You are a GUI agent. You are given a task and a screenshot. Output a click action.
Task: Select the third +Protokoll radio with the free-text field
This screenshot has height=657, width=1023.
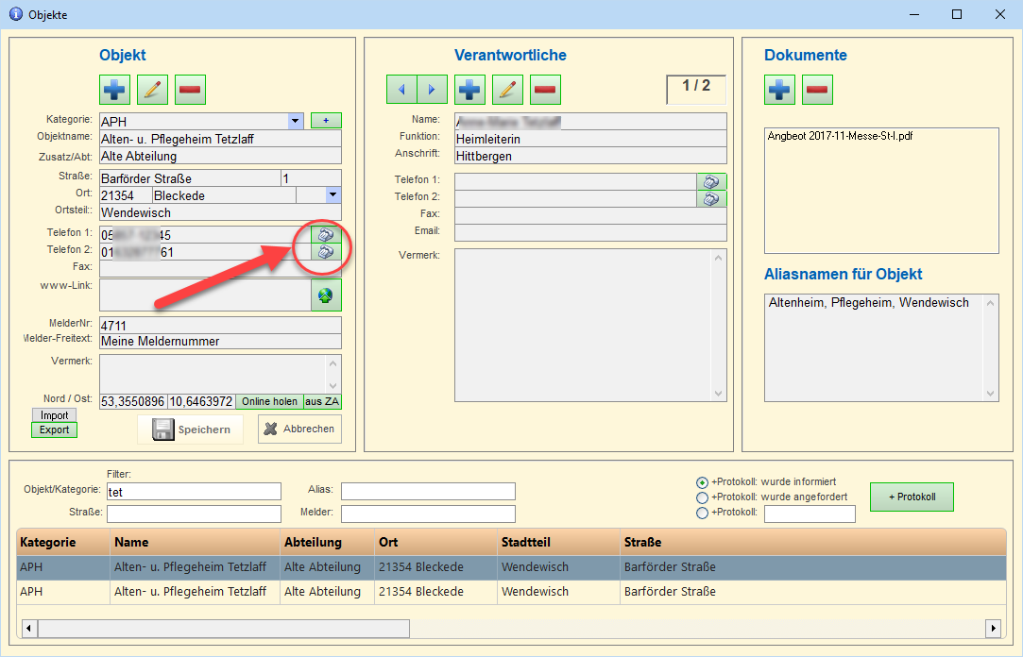(x=702, y=513)
